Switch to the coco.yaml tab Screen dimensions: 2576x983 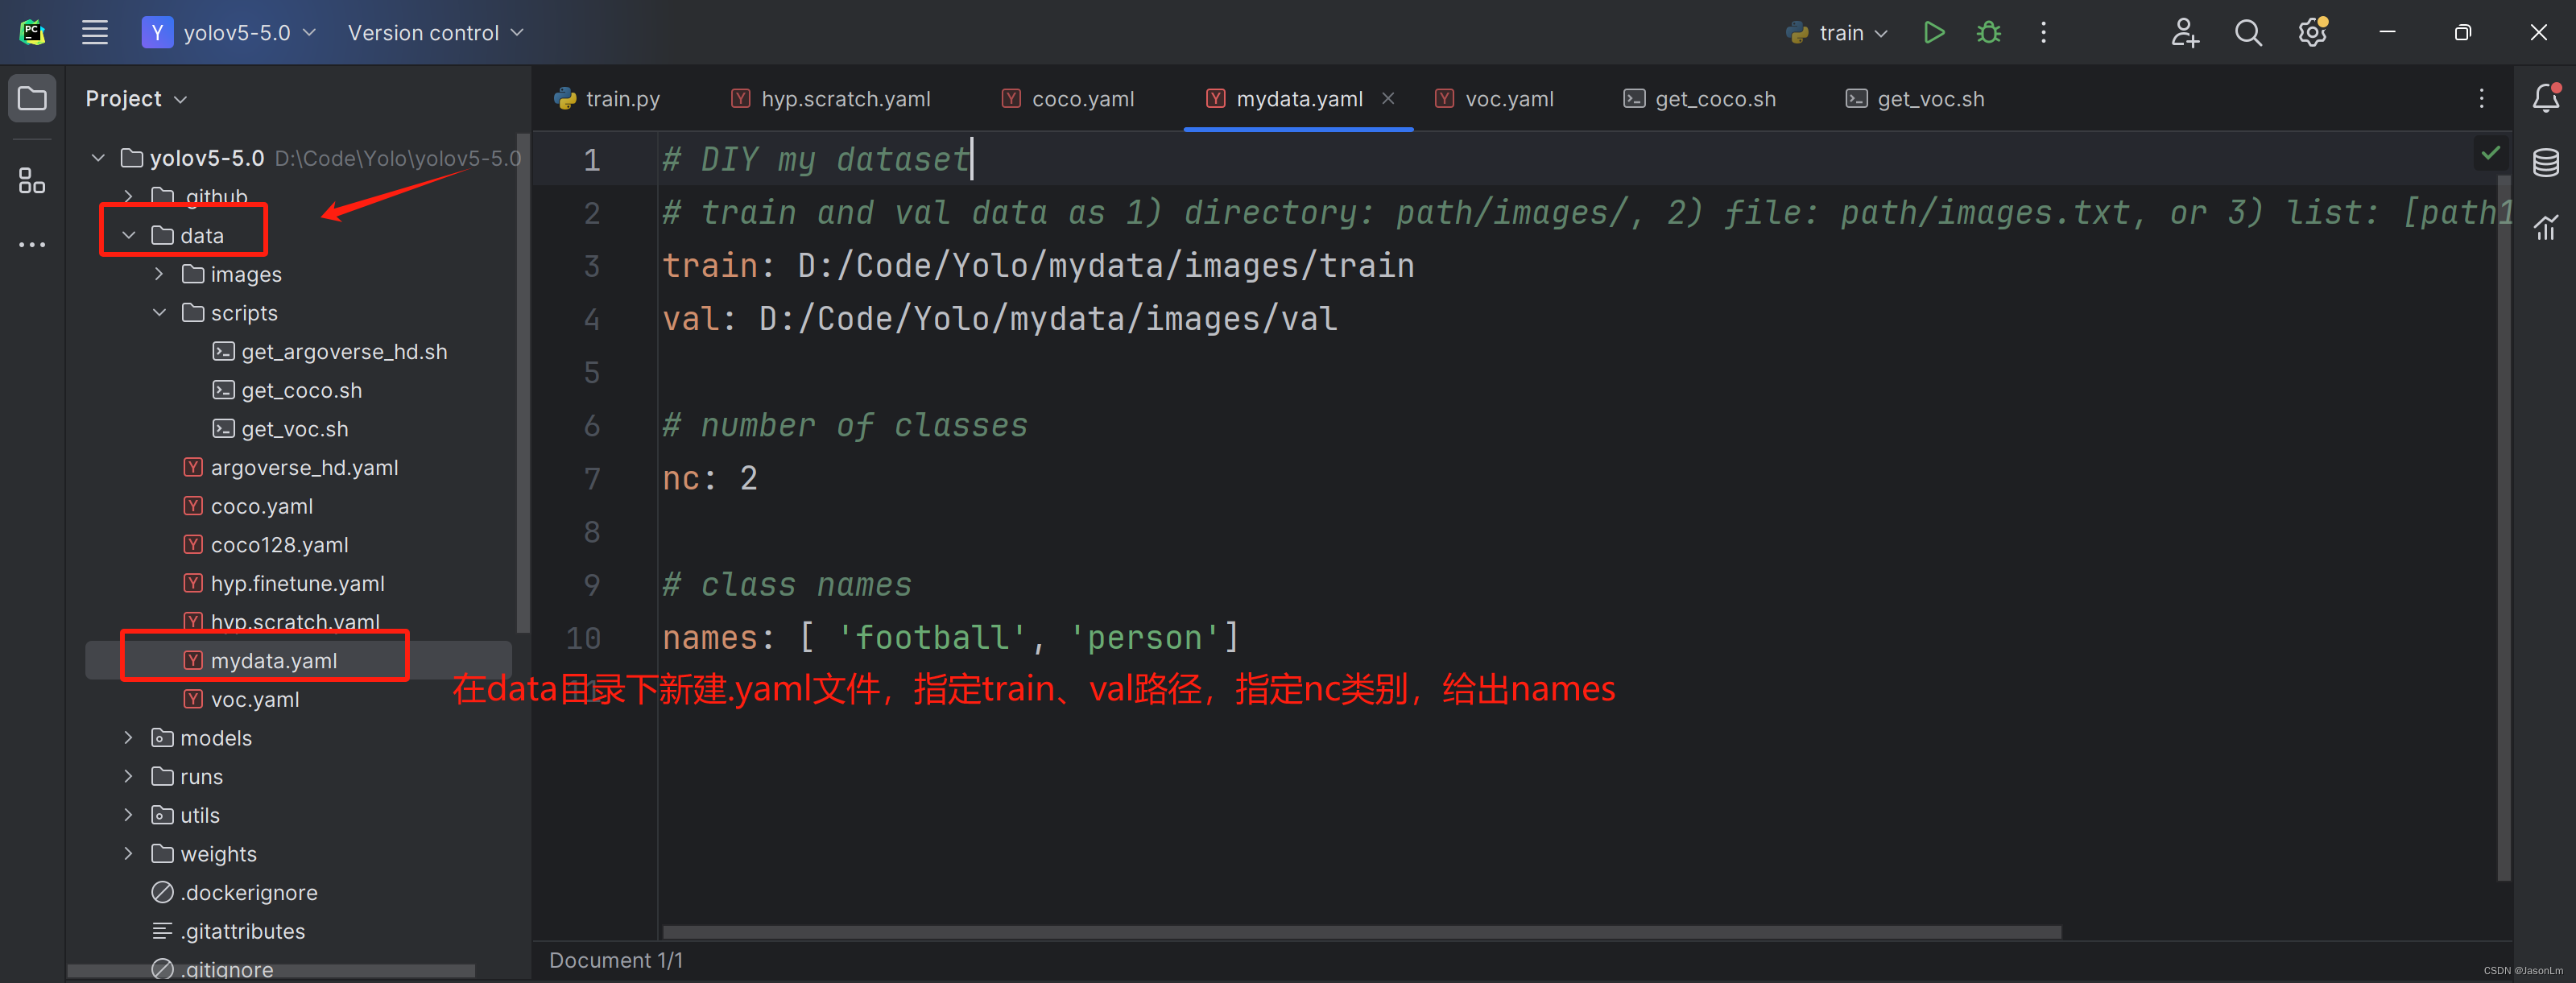(1068, 98)
